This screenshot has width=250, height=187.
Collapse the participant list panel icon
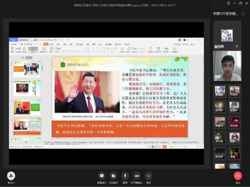pos(243,14)
